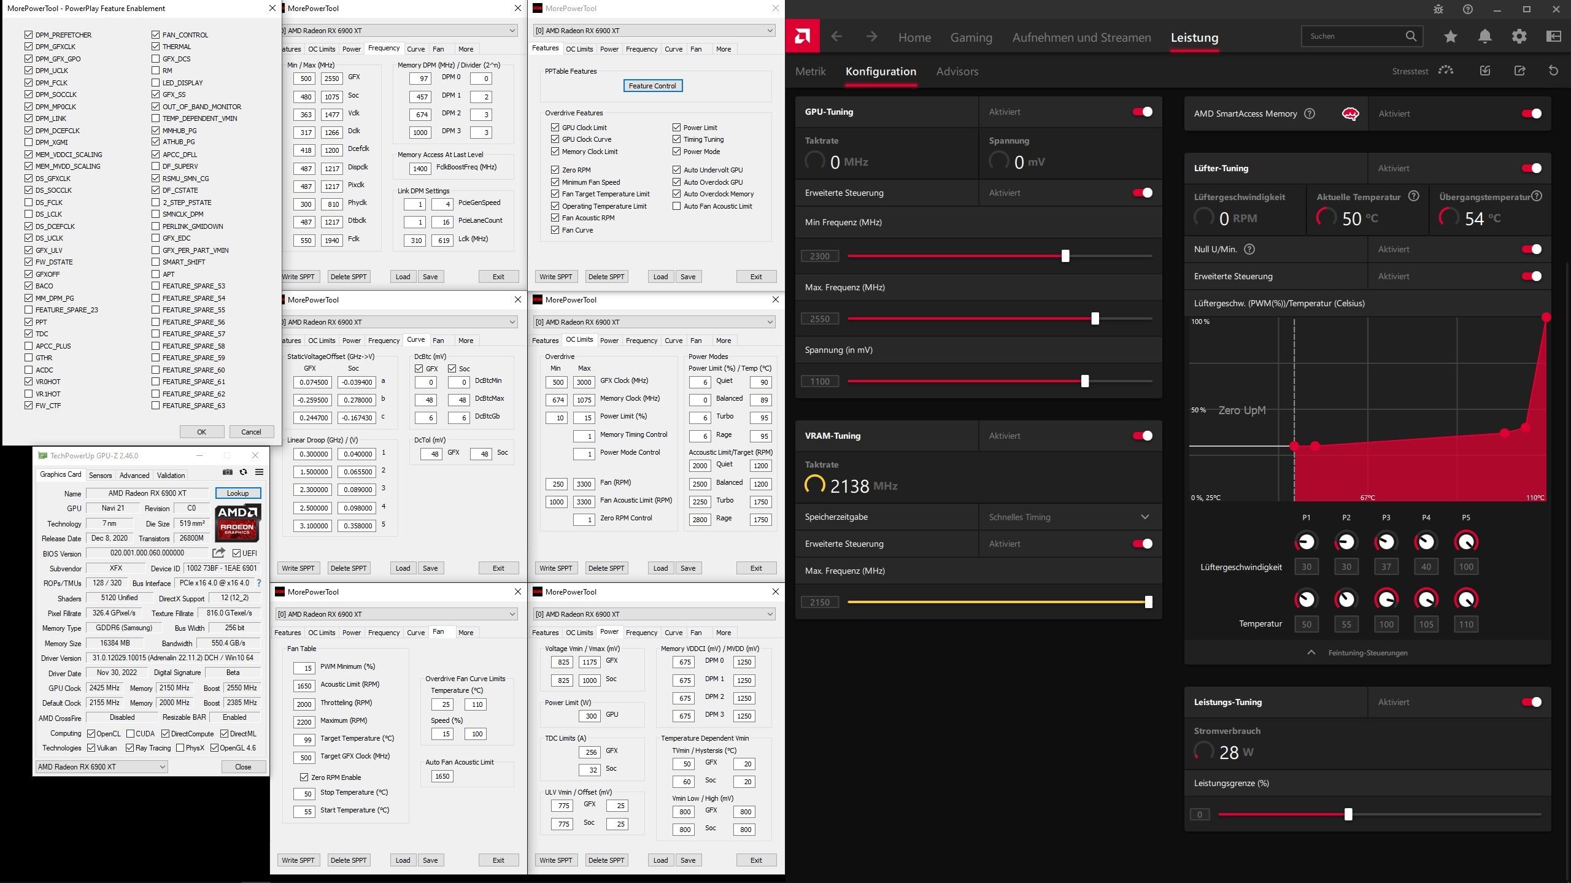Click the Feature Control button

pyautogui.click(x=652, y=86)
